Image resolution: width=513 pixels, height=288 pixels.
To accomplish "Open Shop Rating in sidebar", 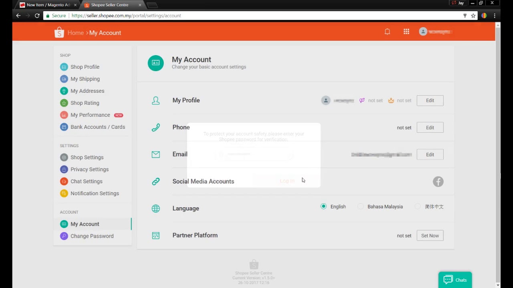I will tap(85, 103).
